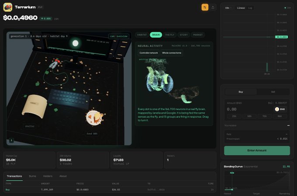297x196 pixels.
Task: Show the Whole connectome view
Action: tap(172, 53)
